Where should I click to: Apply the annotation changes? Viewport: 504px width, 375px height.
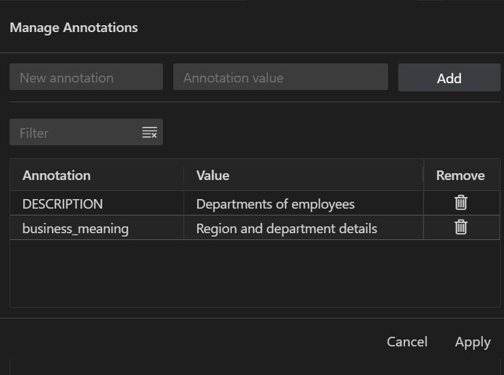[x=473, y=342]
